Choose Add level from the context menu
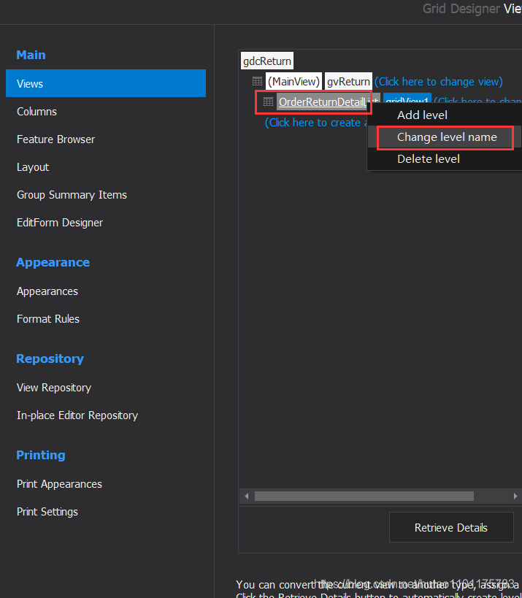Viewport: 522px width, 598px height. pos(422,114)
